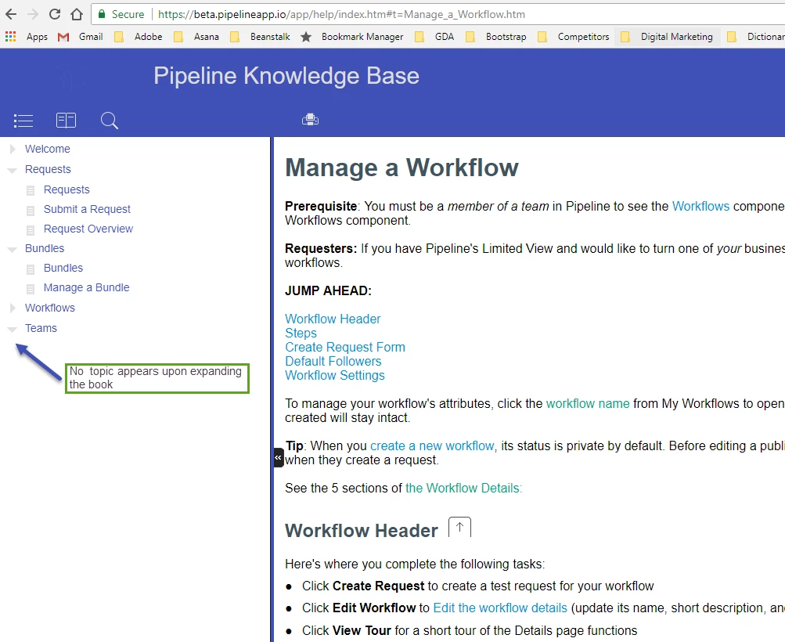
Task: Go back in browser history
Action: pyautogui.click(x=11, y=14)
